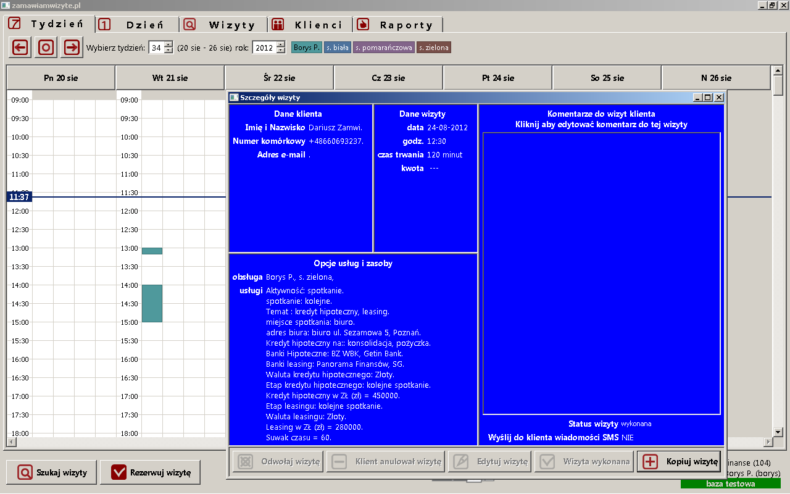
Task: Decrease week number with down spinner arrow
Action: coord(168,51)
